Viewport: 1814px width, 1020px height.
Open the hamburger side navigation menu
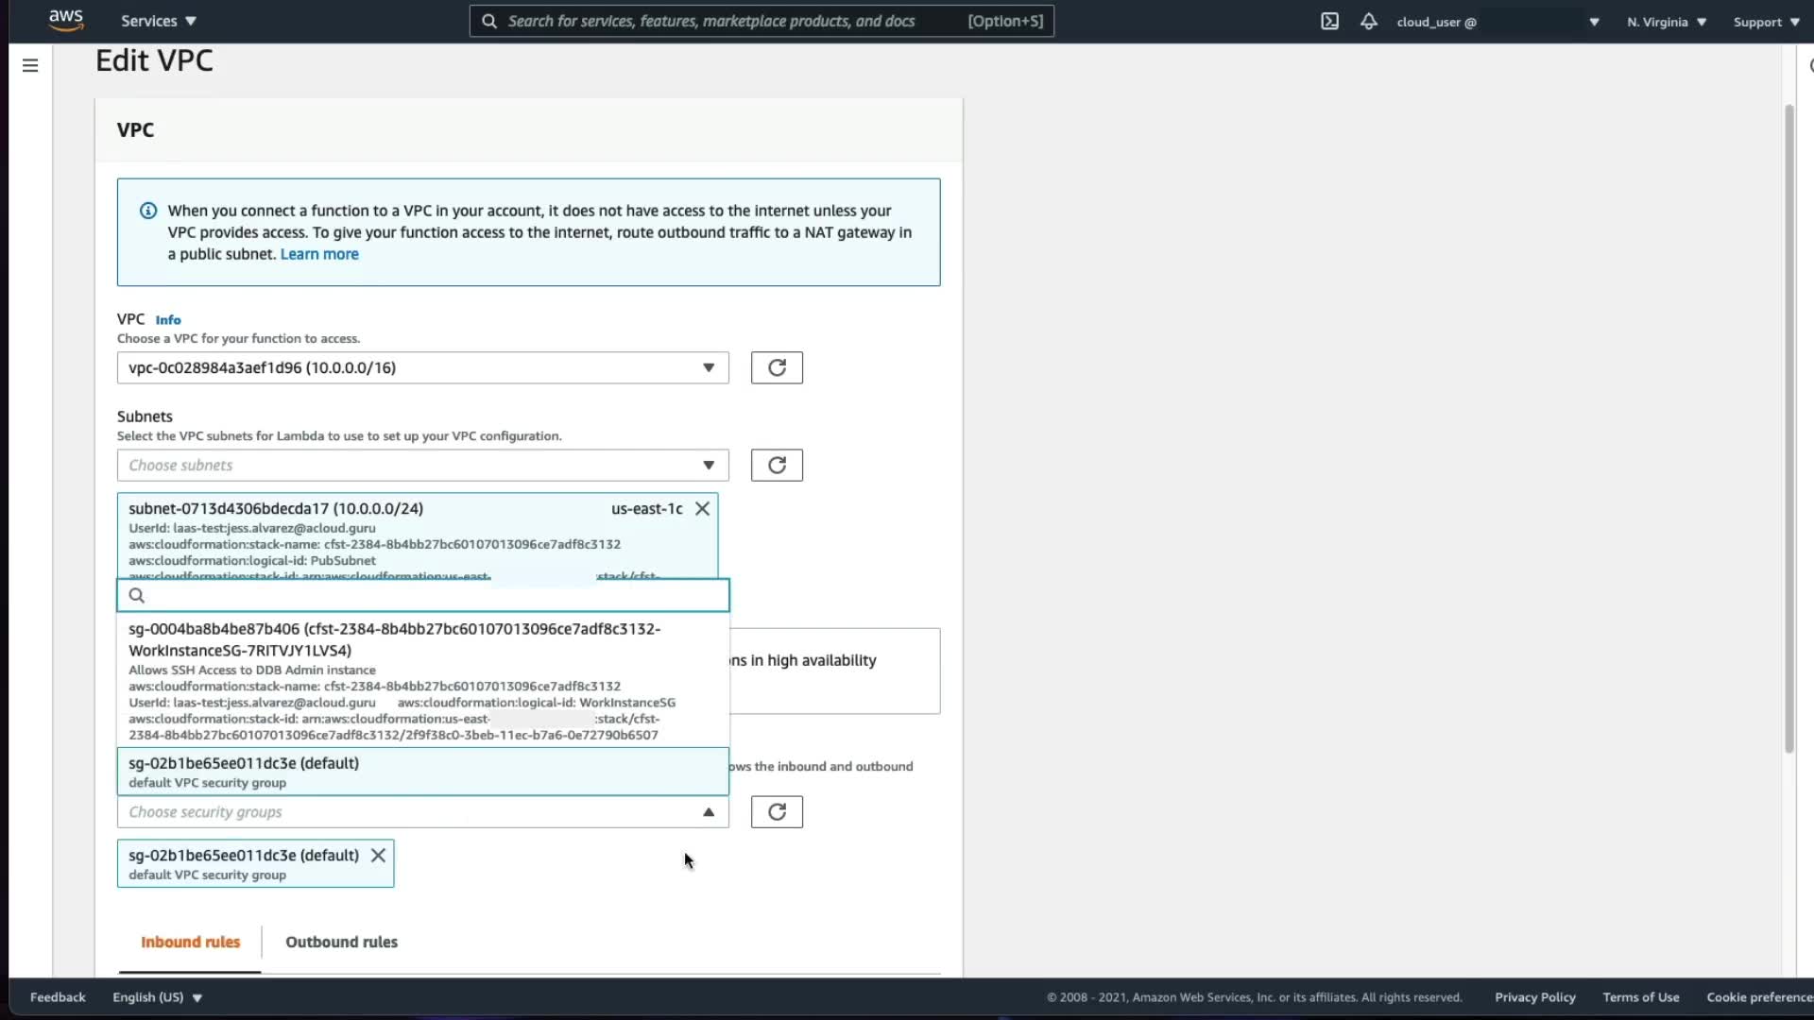coord(30,65)
